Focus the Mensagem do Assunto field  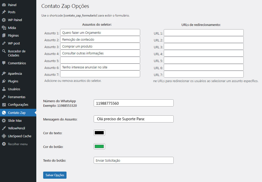(x=134, y=119)
